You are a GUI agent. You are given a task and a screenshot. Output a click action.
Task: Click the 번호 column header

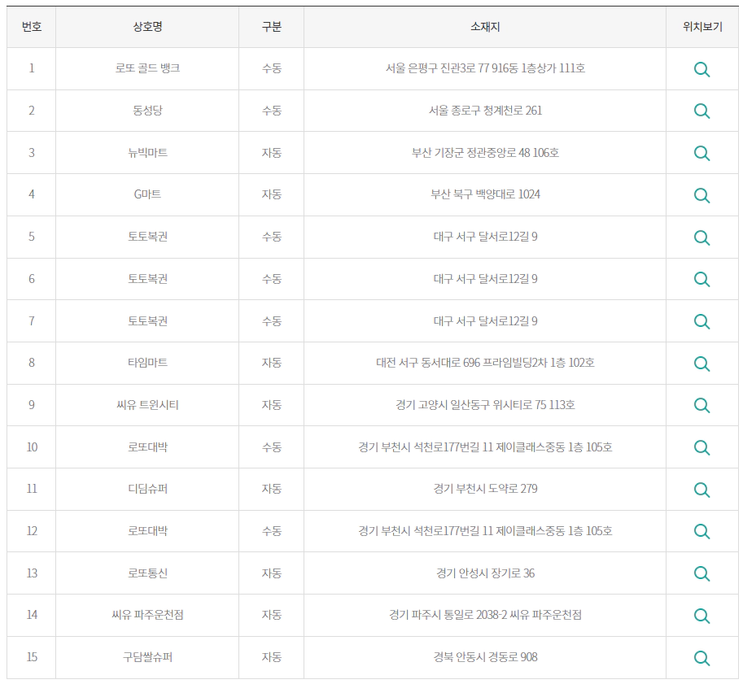point(32,27)
